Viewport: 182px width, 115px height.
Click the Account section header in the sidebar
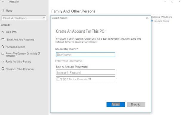pos(6,25)
